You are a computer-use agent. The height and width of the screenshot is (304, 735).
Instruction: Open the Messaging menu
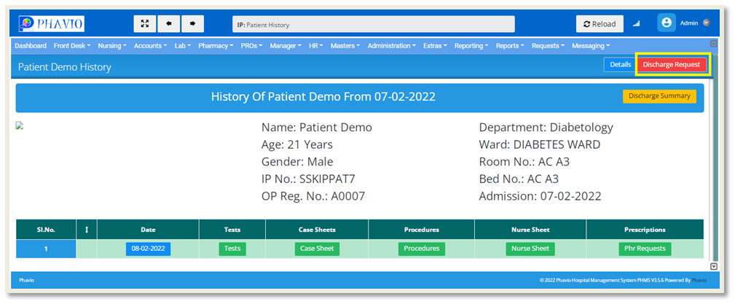pyautogui.click(x=591, y=46)
